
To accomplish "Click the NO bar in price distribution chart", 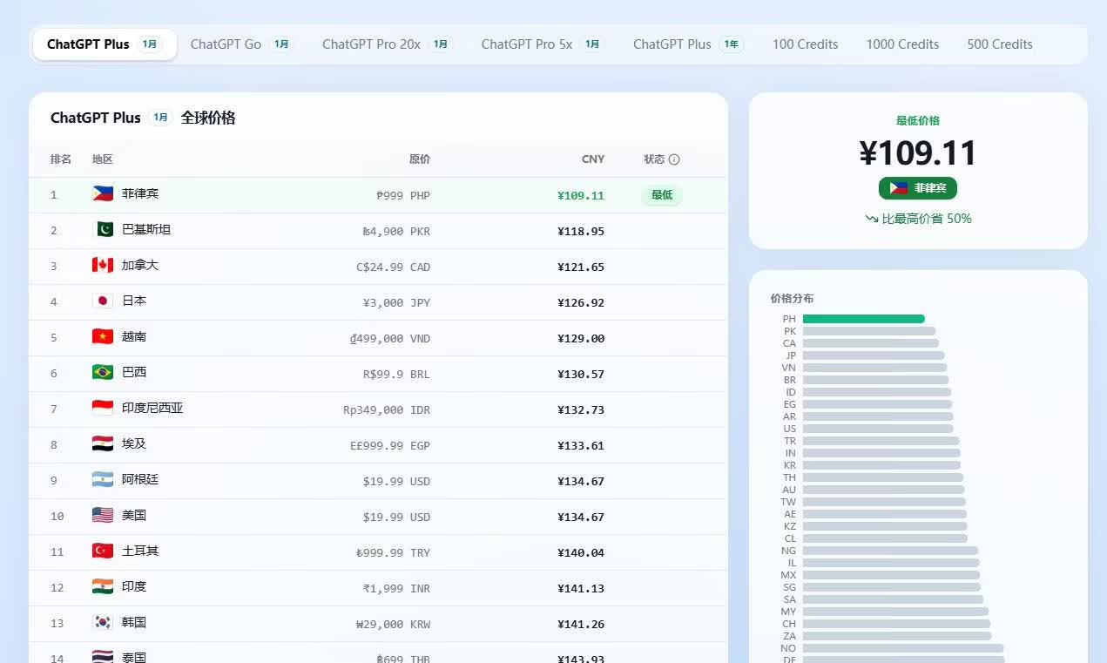I will pyautogui.click(x=903, y=648).
